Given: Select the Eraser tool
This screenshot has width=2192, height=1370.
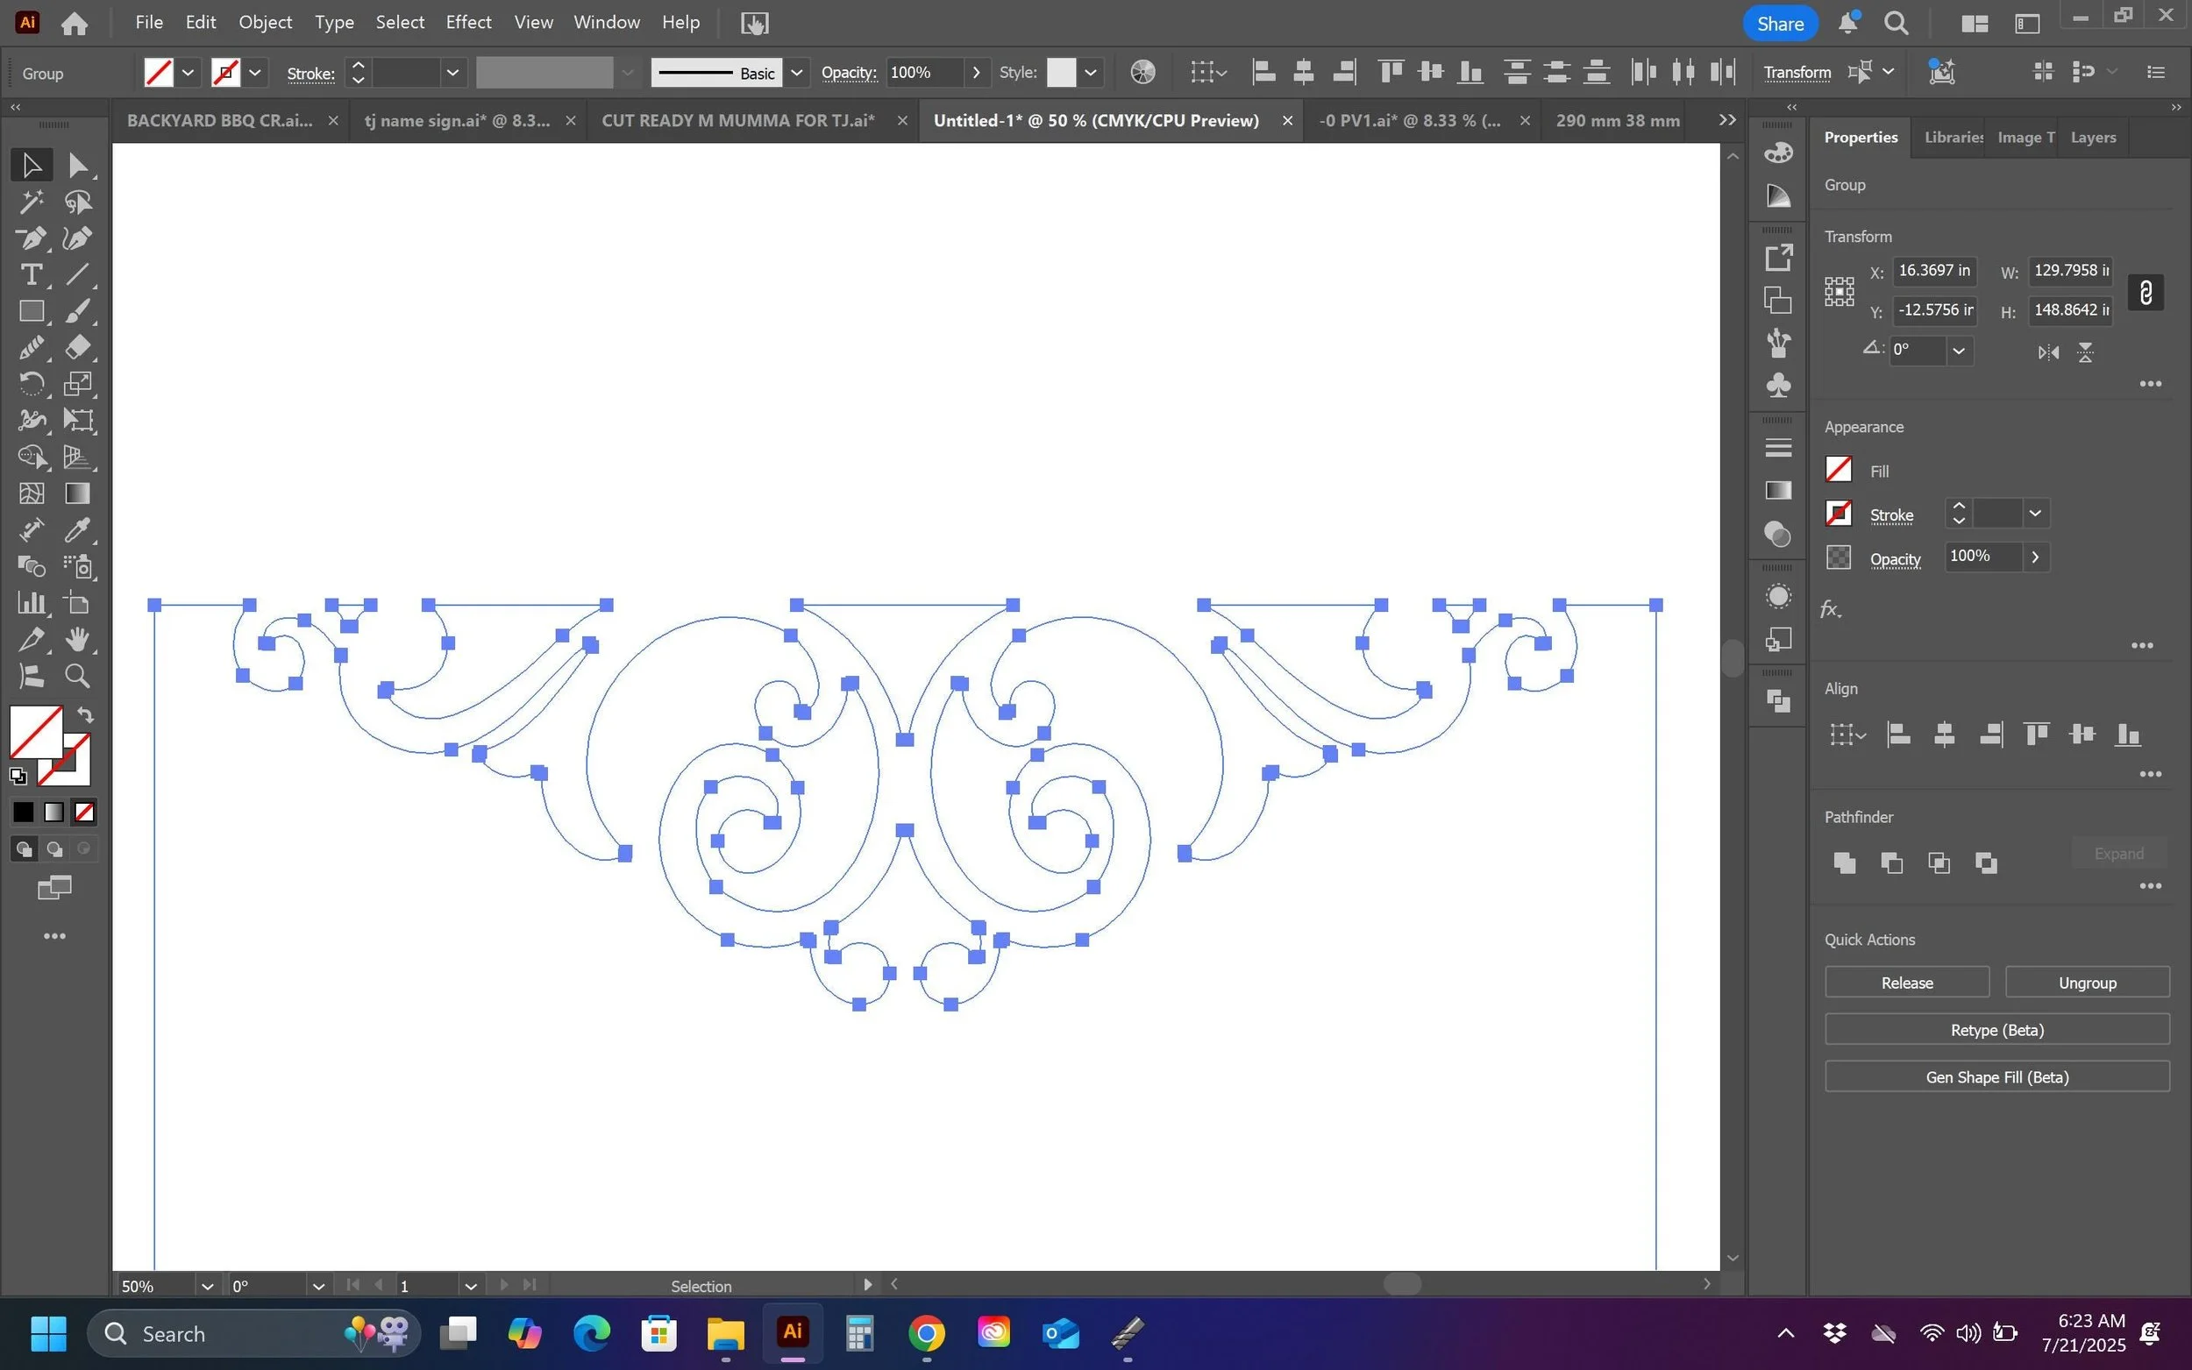Looking at the screenshot, I should click(x=78, y=348).
